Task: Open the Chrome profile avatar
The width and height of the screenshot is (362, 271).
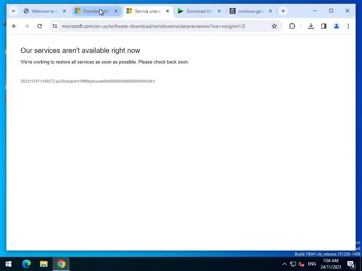Action: (337, 26)
